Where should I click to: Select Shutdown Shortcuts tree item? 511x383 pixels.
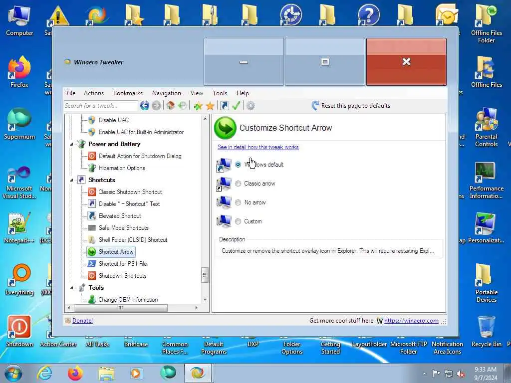click(x=123, y=275)
